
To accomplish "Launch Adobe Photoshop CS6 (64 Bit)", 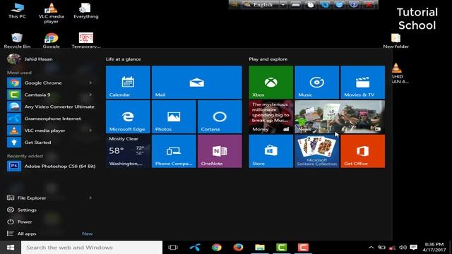I will pos(51,167).
